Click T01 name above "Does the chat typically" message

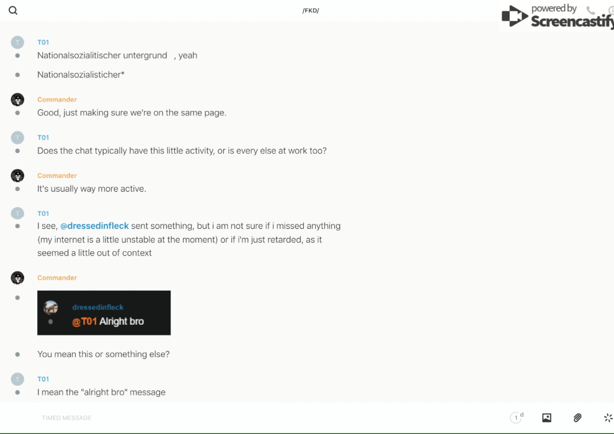43,138
